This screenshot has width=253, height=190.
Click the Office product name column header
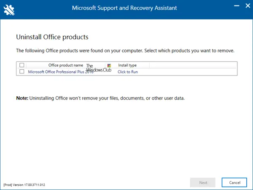(66, 65)
